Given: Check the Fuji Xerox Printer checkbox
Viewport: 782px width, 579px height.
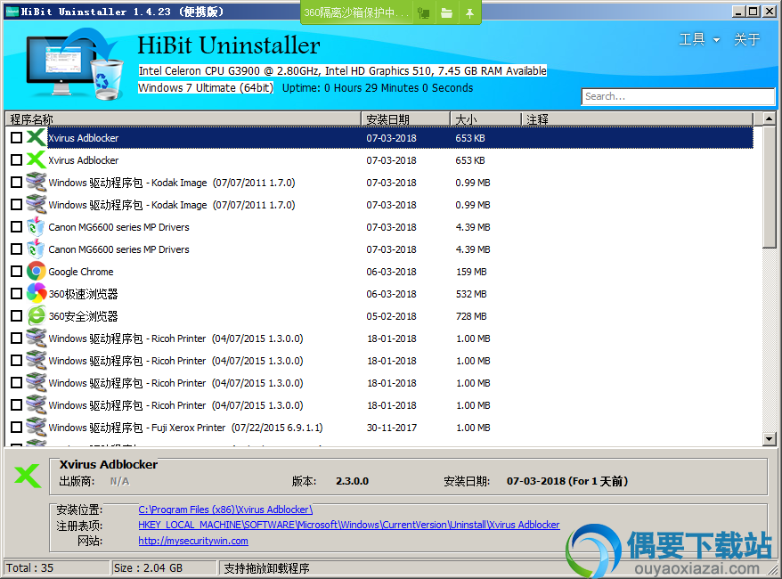Looking at the screenshot, I should click(x=16, y=427).
